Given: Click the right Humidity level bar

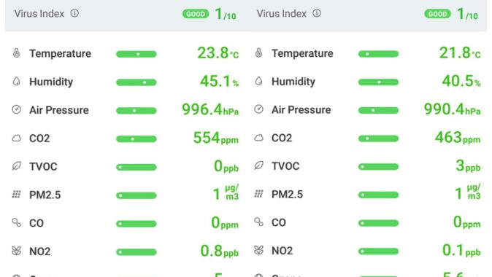Looking at the screenshot, I should 378,82.
